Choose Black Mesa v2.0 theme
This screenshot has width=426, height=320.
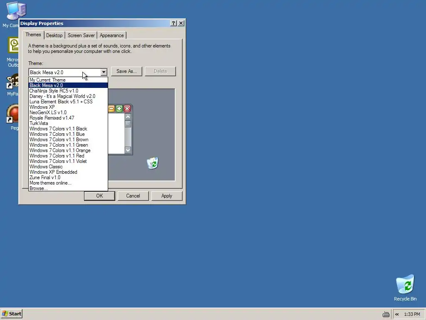tap(68, 85)
